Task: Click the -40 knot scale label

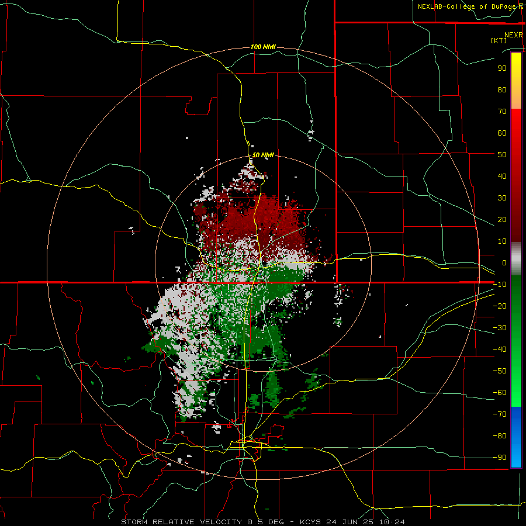Action: point(500,349)
